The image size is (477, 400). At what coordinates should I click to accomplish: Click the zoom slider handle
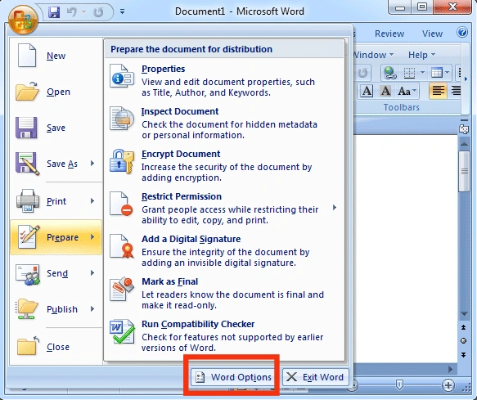(x=399, y=384)
